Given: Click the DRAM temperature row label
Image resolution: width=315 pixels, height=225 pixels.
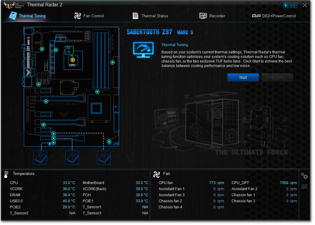Looking at the screenshot, I should [15, 195].
